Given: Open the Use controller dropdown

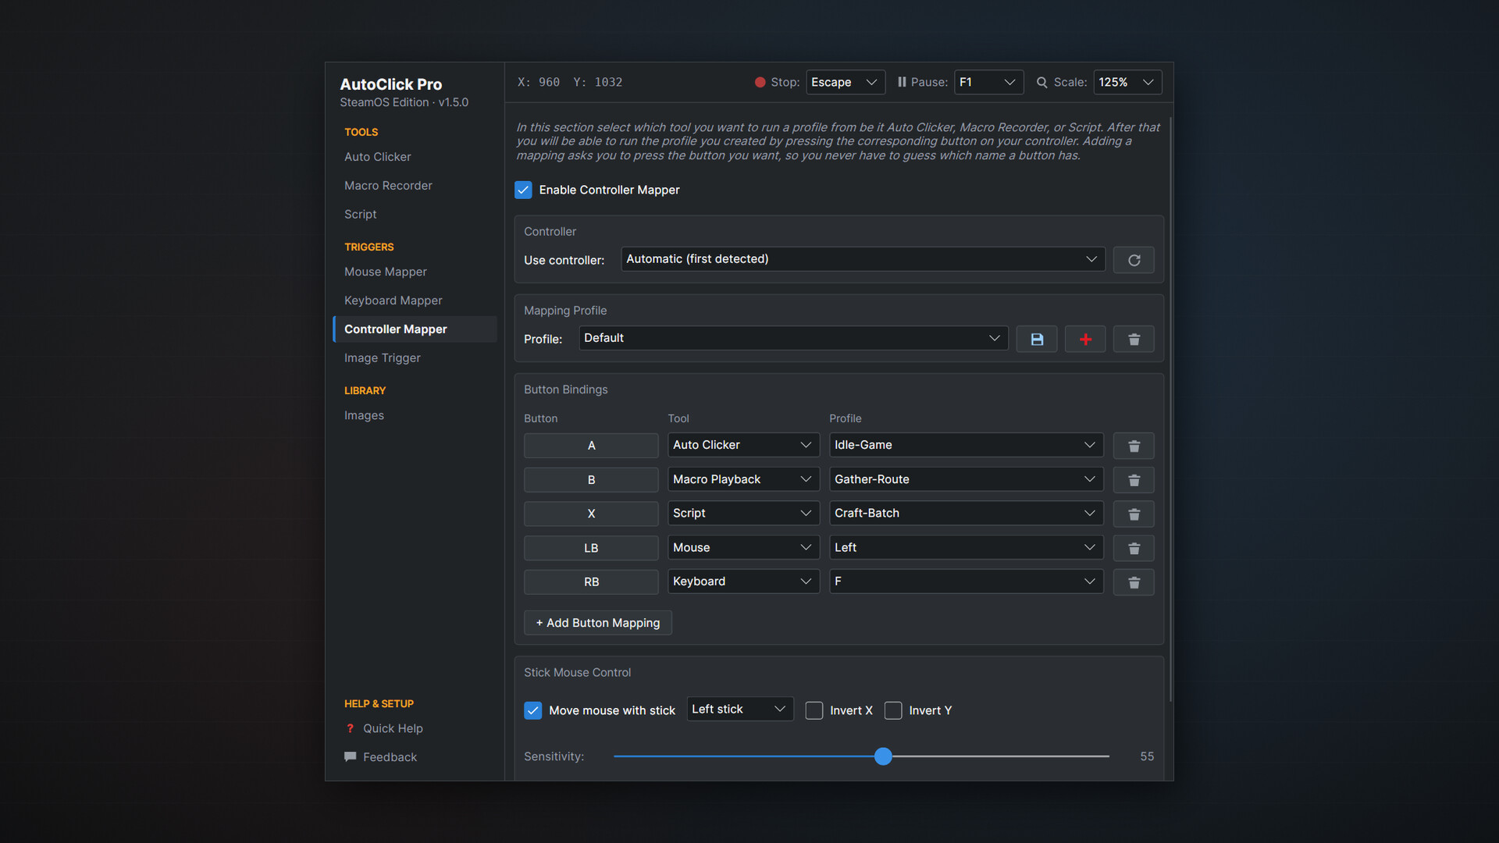Looking at the screenshot, I should pos(863,259).
